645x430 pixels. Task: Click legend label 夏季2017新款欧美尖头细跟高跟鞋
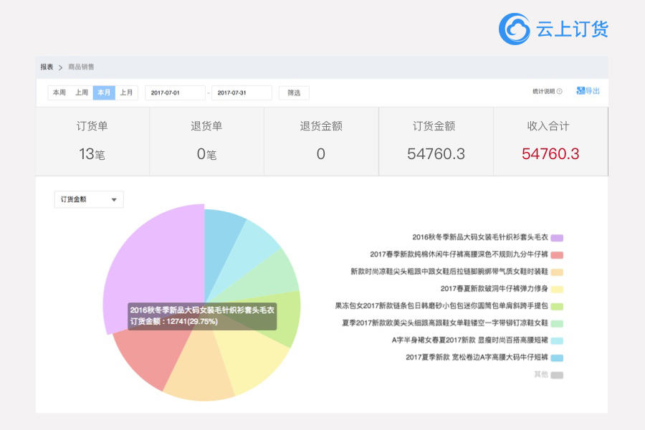pyautogui.click(x=445, y=323)
